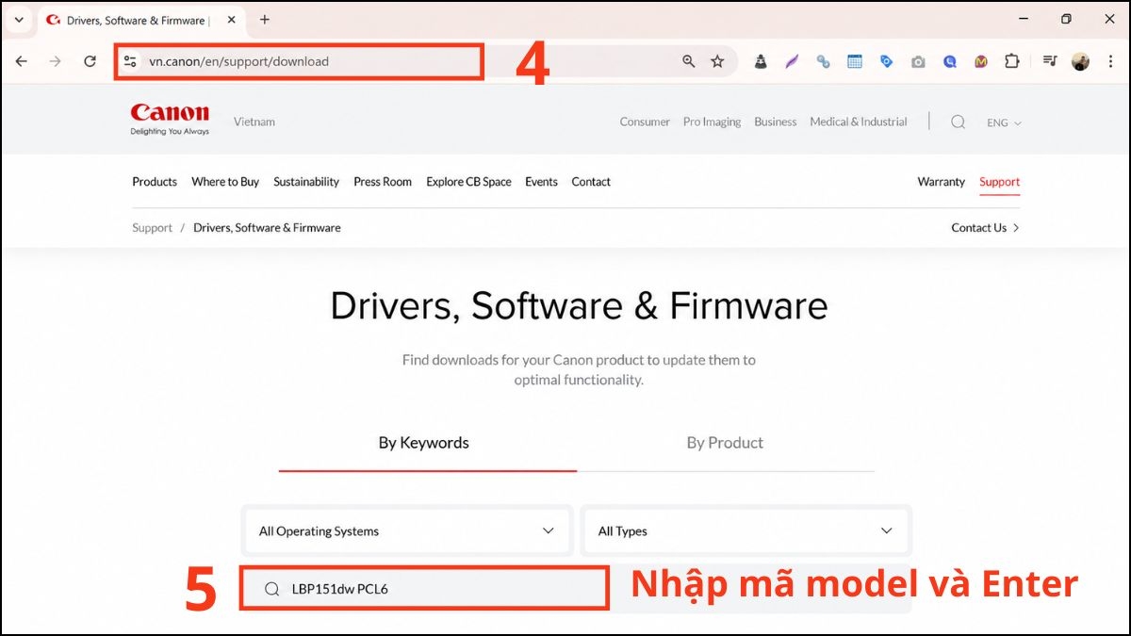
Task: Go to Sustainability page
Action: coord(306,182)
